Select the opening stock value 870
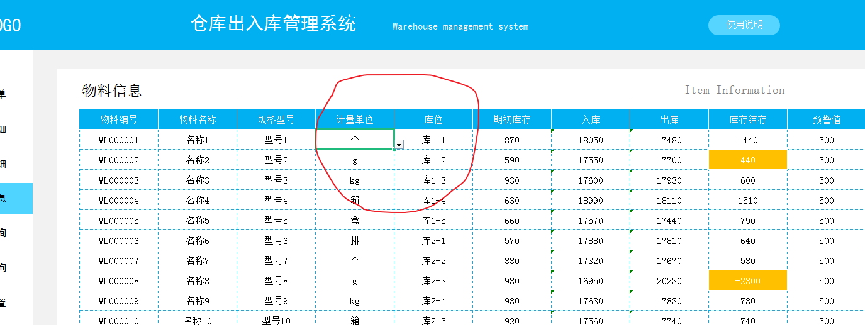865x325 pixels. point(512,140)
